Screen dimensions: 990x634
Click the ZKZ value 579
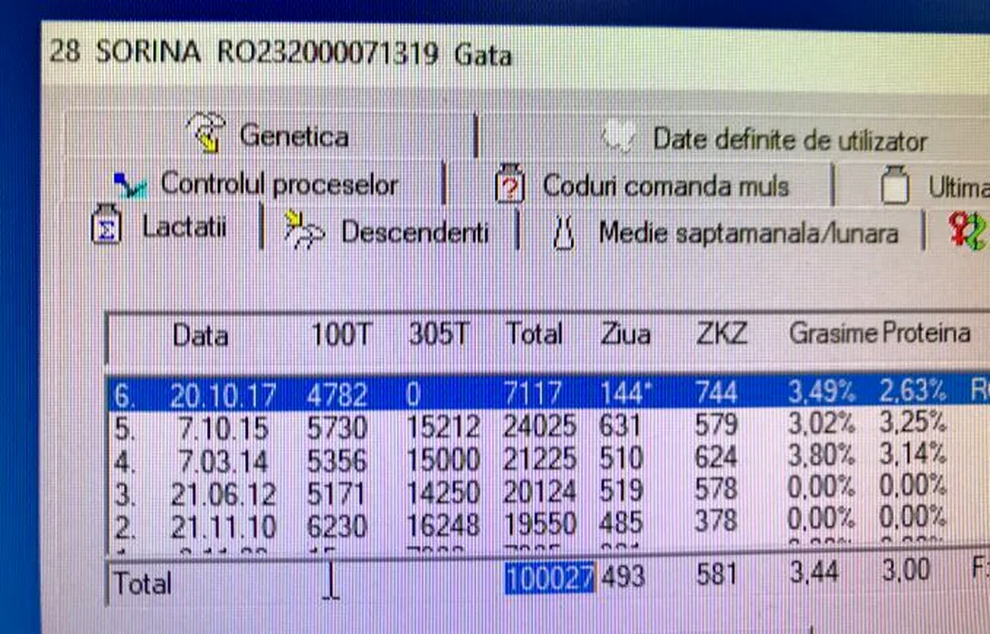716,424
